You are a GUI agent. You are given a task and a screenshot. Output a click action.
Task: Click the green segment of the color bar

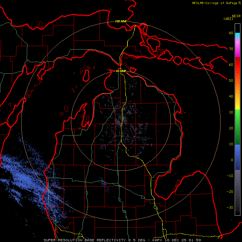pyautogui.click(x=237, y=127)
